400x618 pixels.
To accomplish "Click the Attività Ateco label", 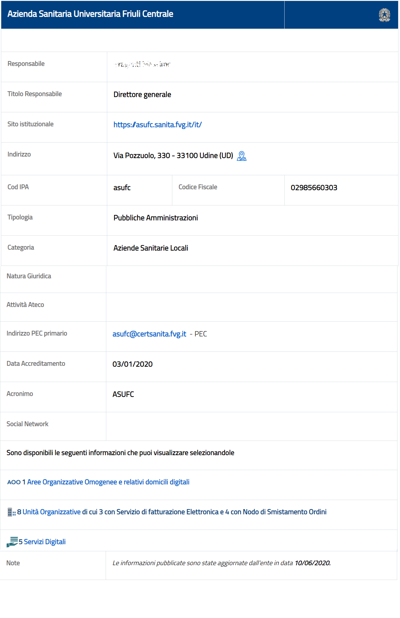I will 25,305.
